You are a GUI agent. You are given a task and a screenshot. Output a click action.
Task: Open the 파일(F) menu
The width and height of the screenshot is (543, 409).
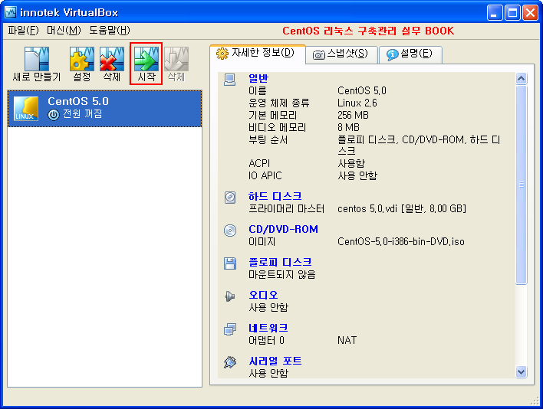coord(23,31)
